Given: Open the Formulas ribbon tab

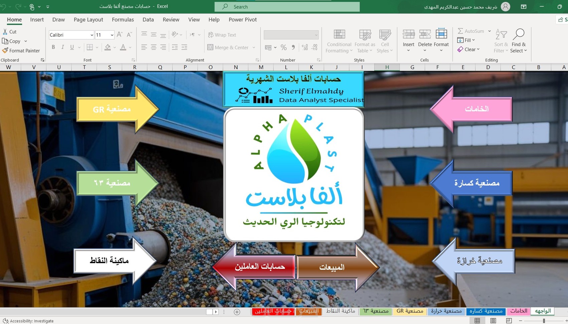Looking at the screenshot, I should tap(123, 20).
